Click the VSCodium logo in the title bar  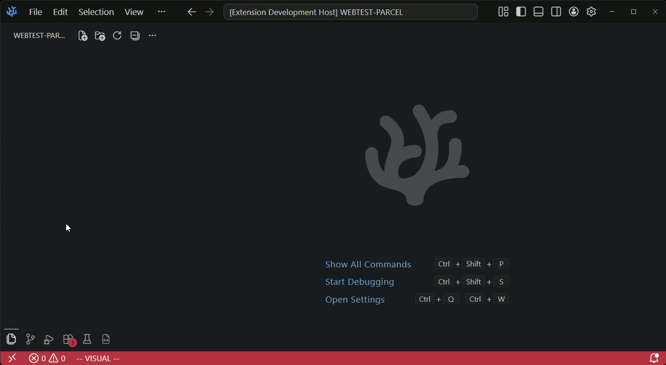pos(12,12)
